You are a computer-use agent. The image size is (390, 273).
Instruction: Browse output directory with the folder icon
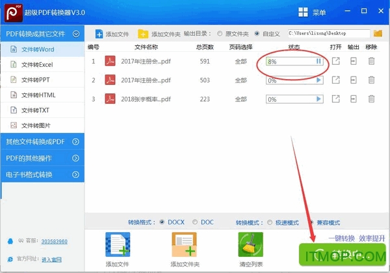(378, 34)
